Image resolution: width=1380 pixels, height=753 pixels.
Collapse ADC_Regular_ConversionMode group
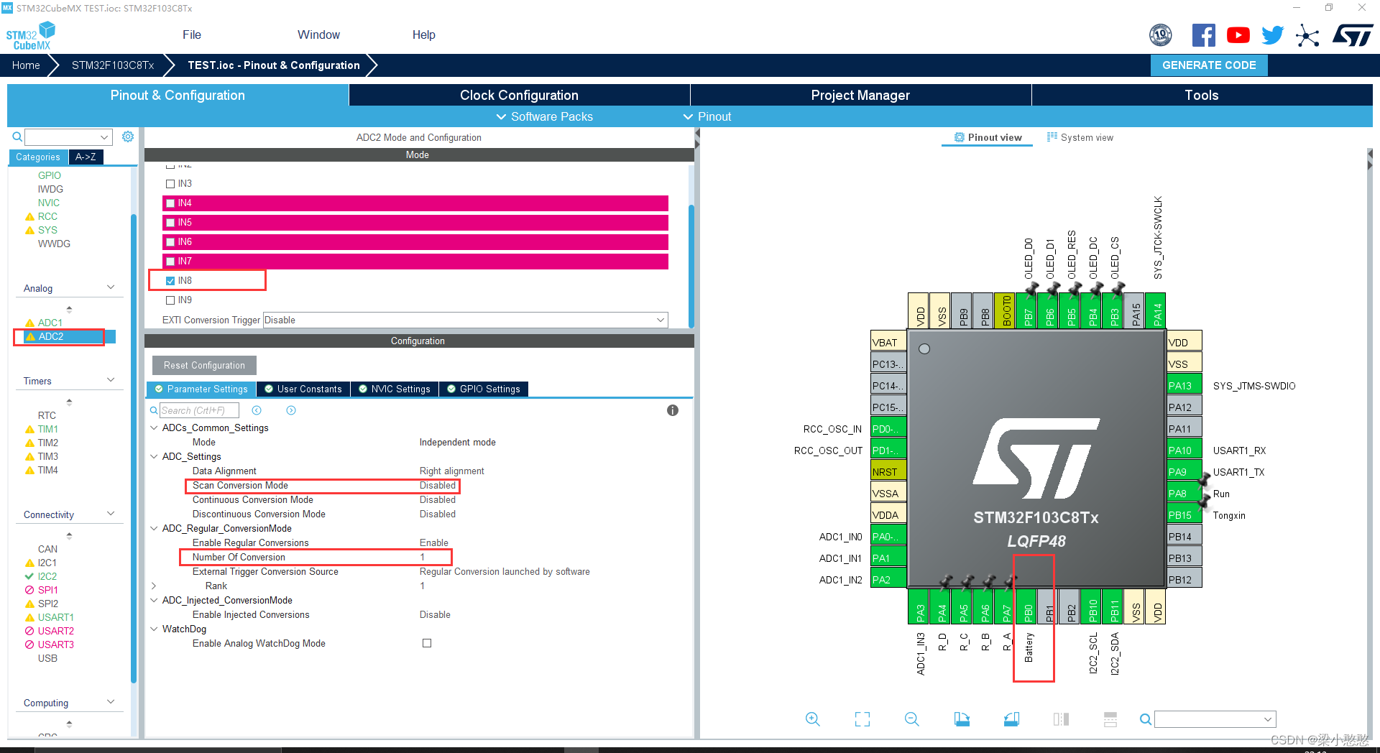coord(154,528)
